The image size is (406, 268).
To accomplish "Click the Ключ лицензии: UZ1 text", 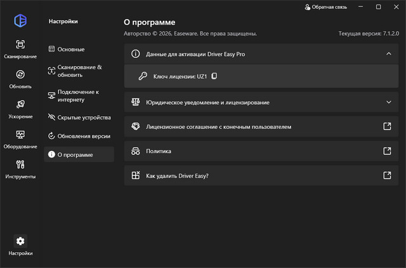I will (x=180, y=76).
